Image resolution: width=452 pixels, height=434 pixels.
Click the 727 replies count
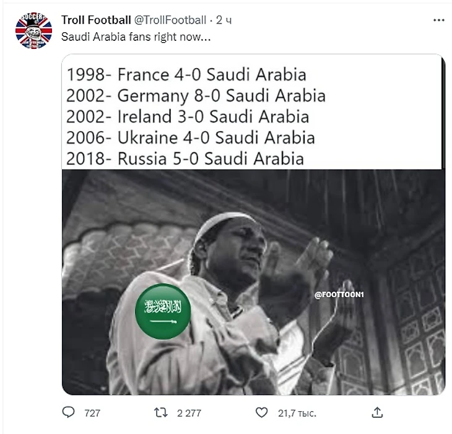(x=92, y=413)
